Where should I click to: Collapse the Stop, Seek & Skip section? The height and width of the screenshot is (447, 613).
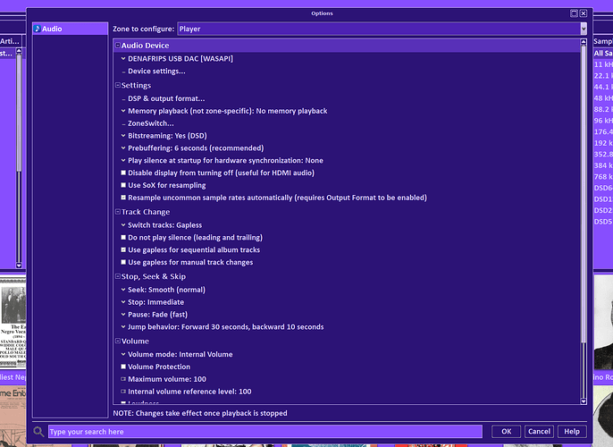pyautogui.click(x=118, y=276)
